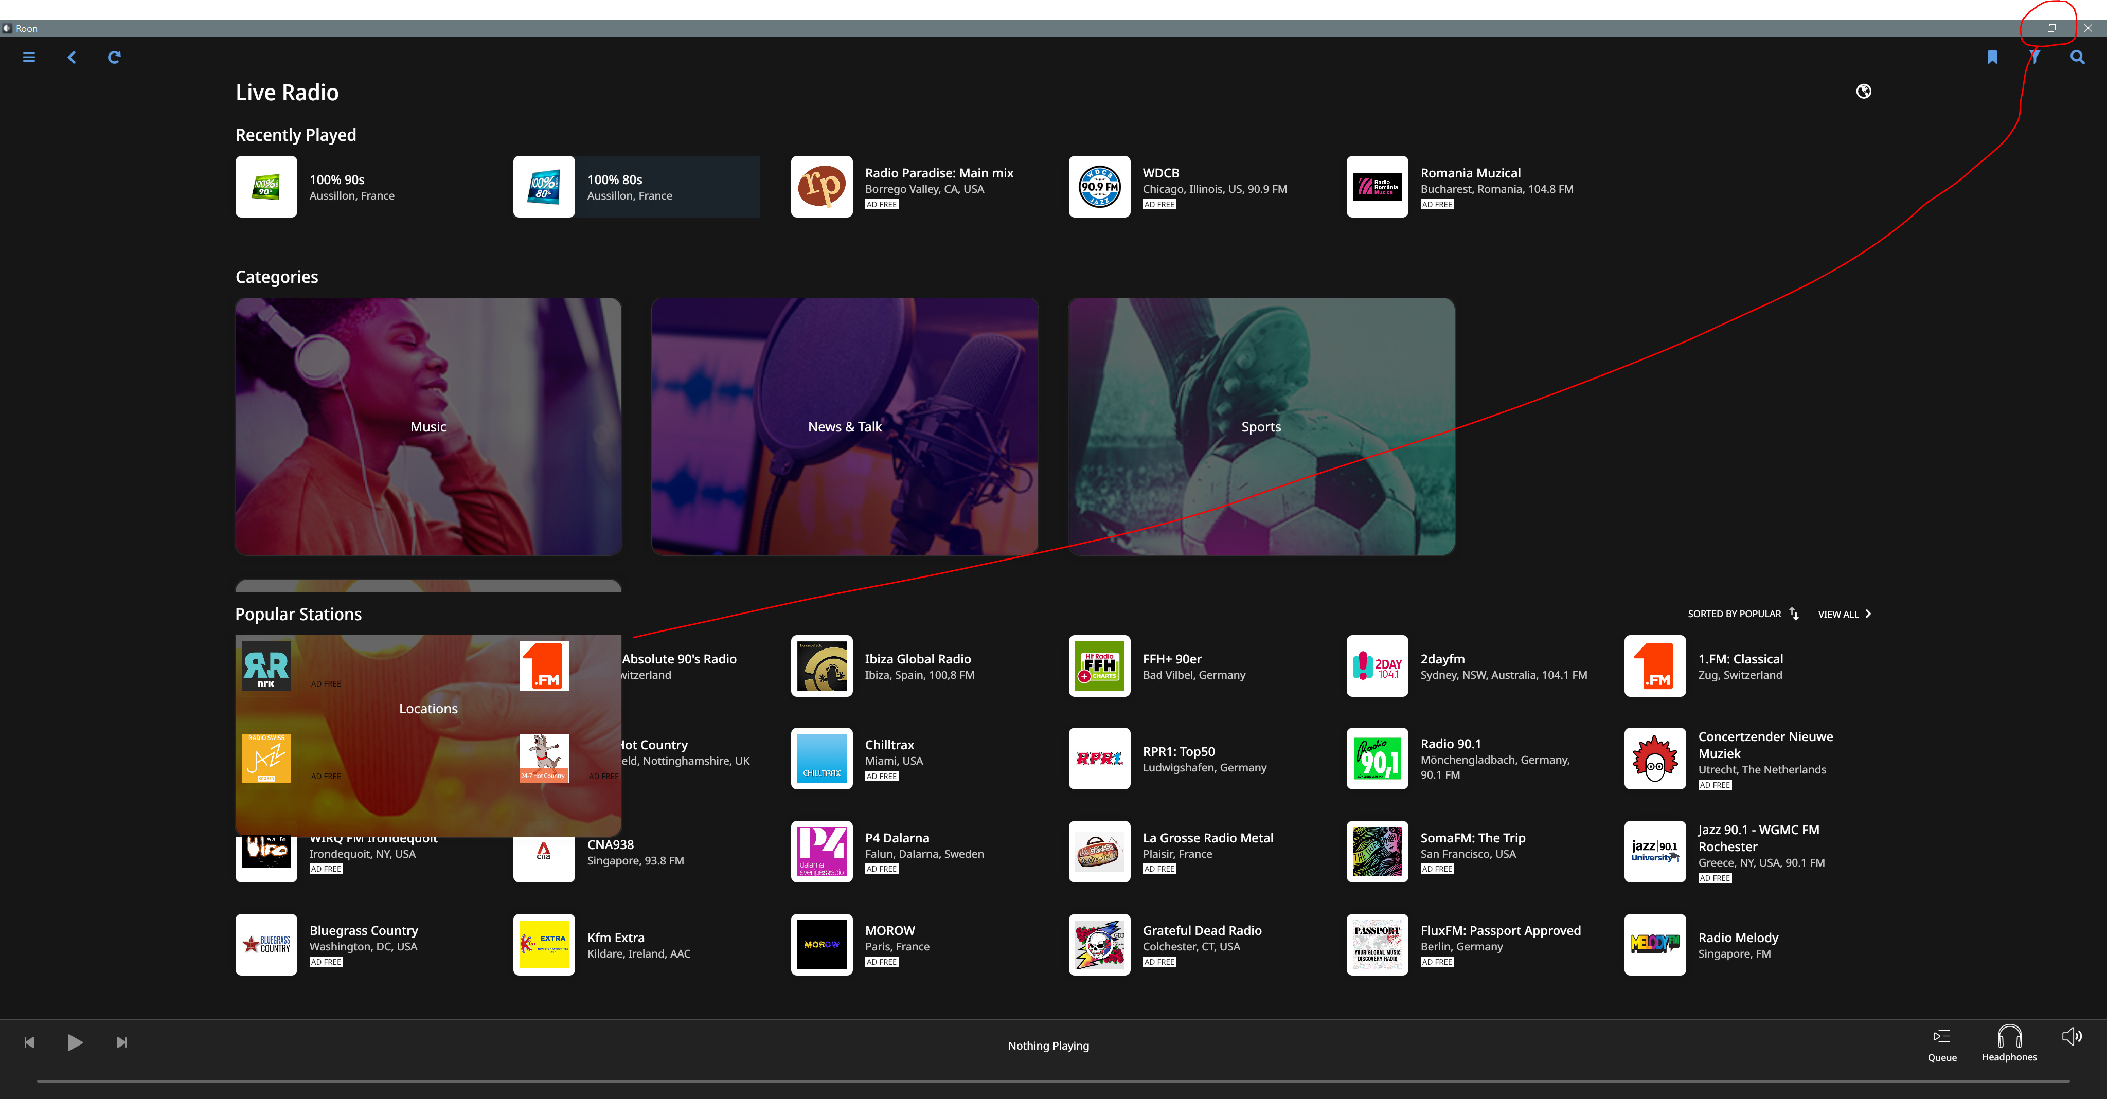Click the Grateful Dead Radio title
Viewport: 2107px width, 1099px height.
point(1202,930)
